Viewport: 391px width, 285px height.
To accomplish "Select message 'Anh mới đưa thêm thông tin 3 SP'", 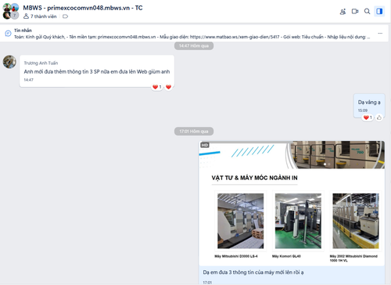I will coord(97,71).
